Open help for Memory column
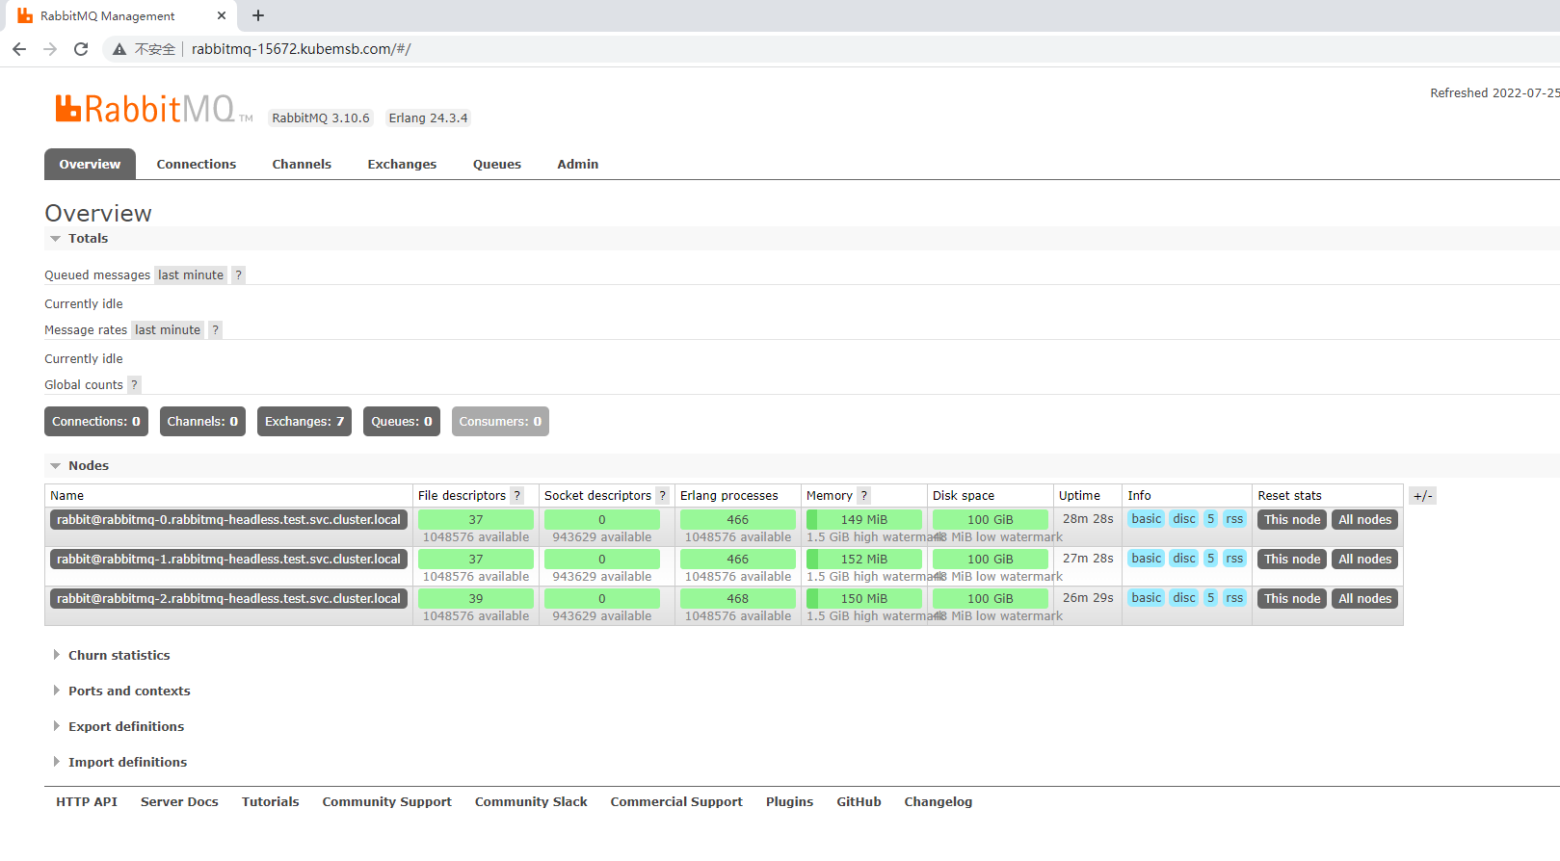 863,496
